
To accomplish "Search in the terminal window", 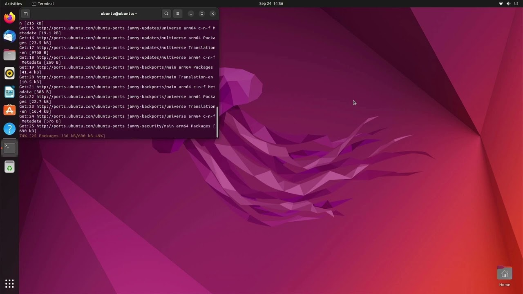I will tap(166, 13).
